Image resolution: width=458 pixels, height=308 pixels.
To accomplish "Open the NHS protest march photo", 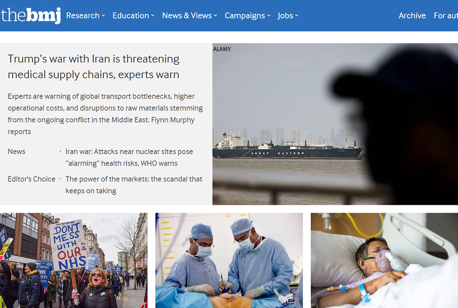I will click(74, 260).
